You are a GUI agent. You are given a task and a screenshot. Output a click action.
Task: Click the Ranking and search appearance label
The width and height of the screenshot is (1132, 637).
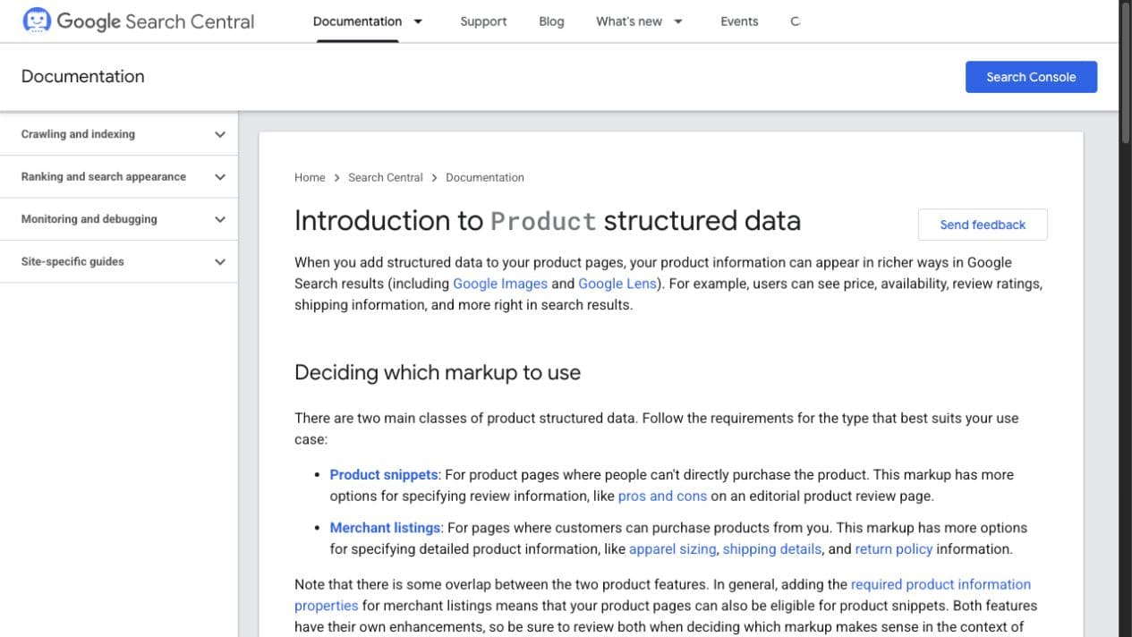(104, 177)
